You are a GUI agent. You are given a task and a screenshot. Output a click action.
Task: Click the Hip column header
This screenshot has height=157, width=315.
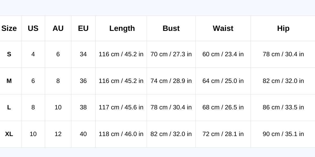click(x=283, y=28)
